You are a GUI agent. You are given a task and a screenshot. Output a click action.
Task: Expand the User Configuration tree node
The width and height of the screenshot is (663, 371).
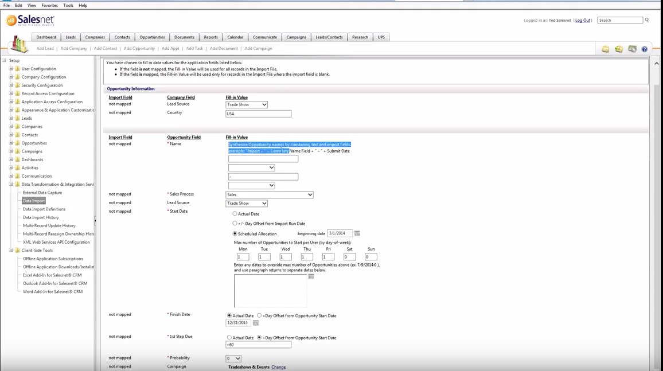11,69
